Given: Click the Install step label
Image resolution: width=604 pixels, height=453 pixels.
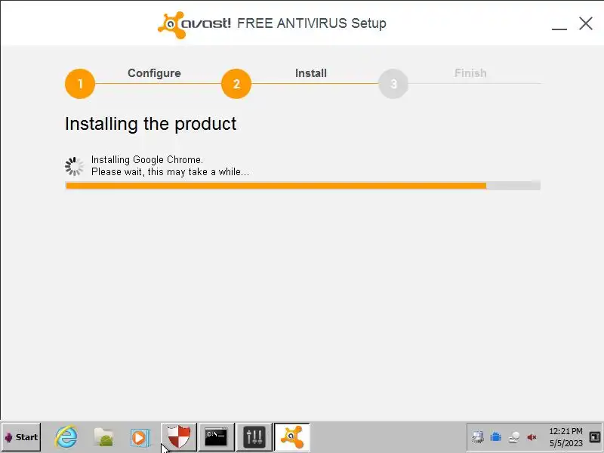Looking at the screenshot, I should (311, 73).
